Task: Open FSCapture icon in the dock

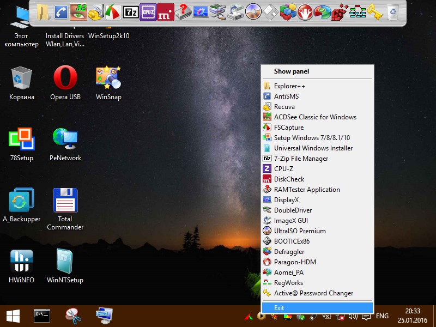Action: 113,12
